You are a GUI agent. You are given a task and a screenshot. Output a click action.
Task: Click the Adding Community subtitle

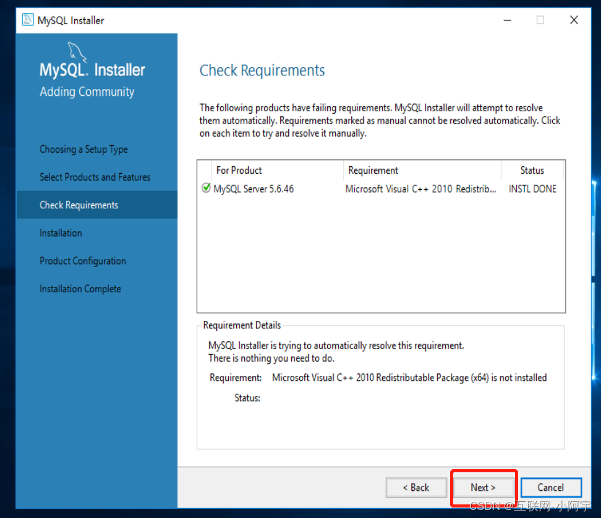pos(87,92)
